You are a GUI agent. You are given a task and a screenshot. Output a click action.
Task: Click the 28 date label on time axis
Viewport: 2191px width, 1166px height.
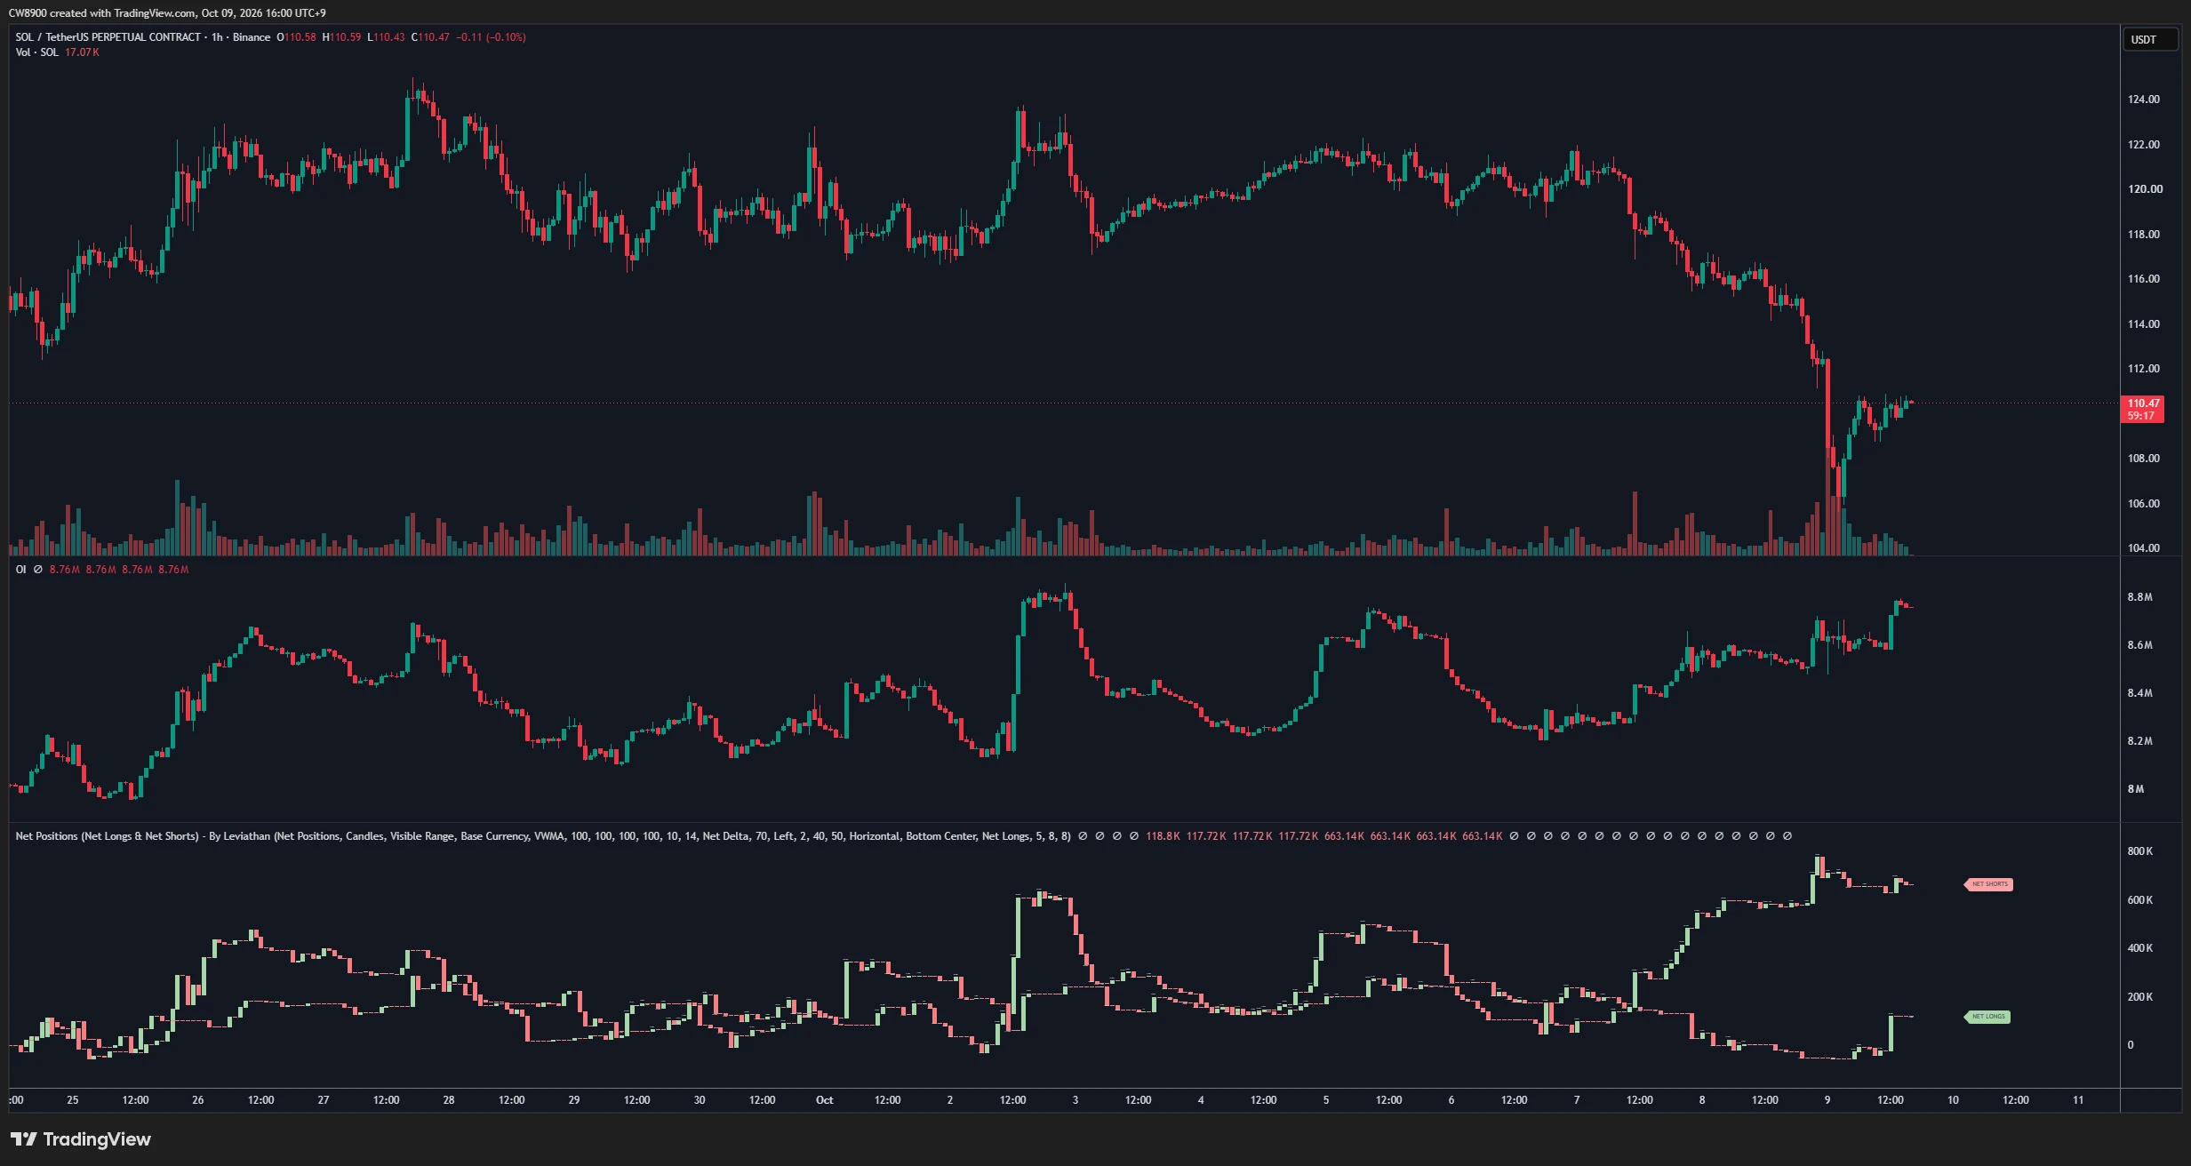pos(449,1100)
